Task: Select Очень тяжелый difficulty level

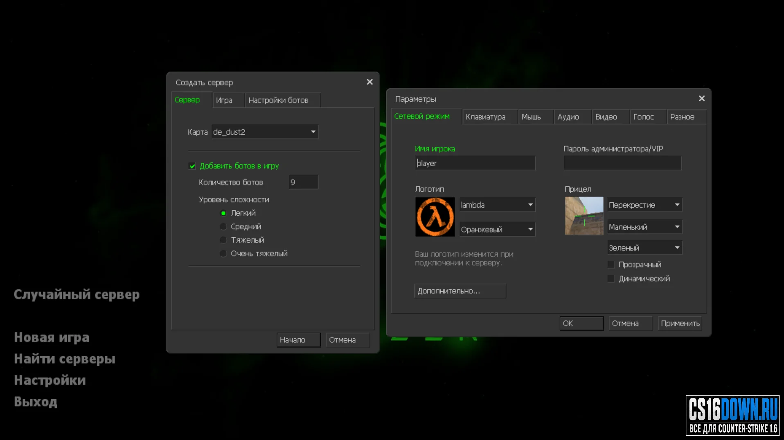Action: 223,254
